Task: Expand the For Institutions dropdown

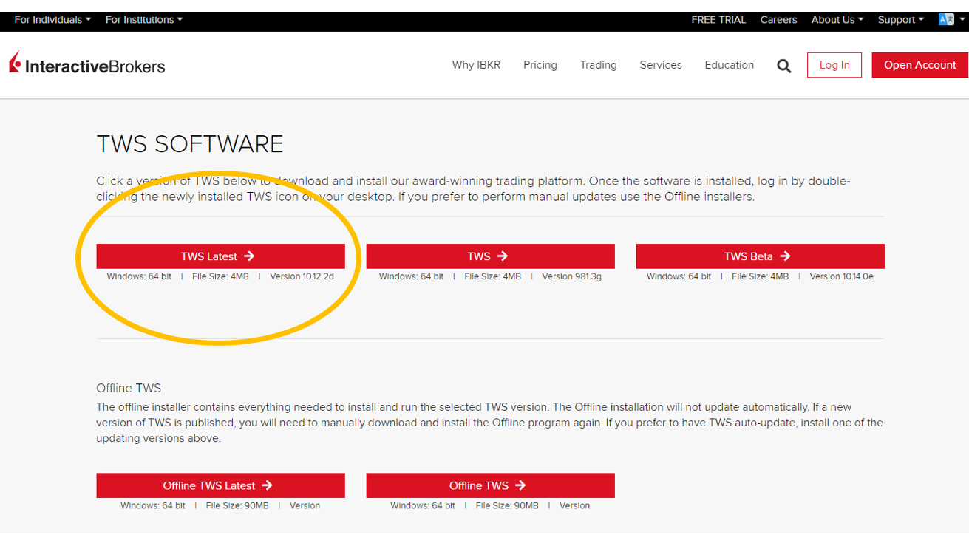Action: (x=144, y=20)
